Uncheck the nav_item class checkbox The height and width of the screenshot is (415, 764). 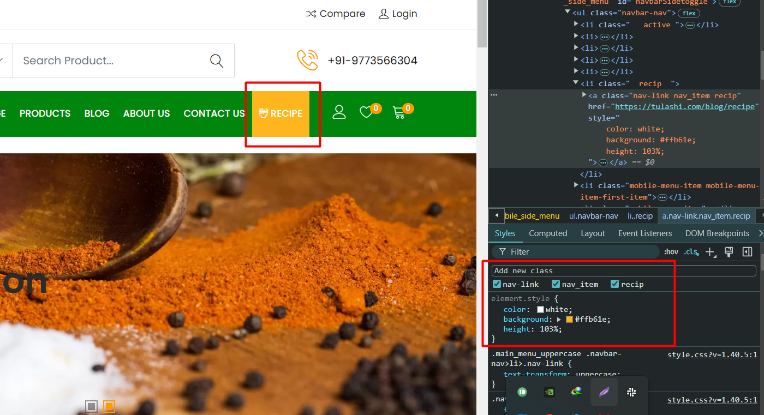pos(556,284)
